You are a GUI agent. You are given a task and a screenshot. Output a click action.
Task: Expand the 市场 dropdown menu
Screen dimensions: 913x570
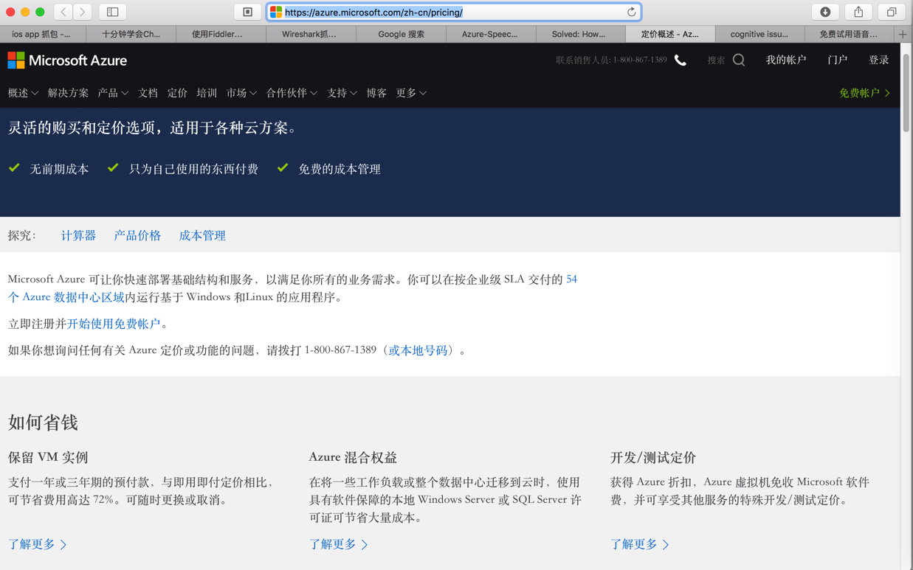tap(241, 93)
